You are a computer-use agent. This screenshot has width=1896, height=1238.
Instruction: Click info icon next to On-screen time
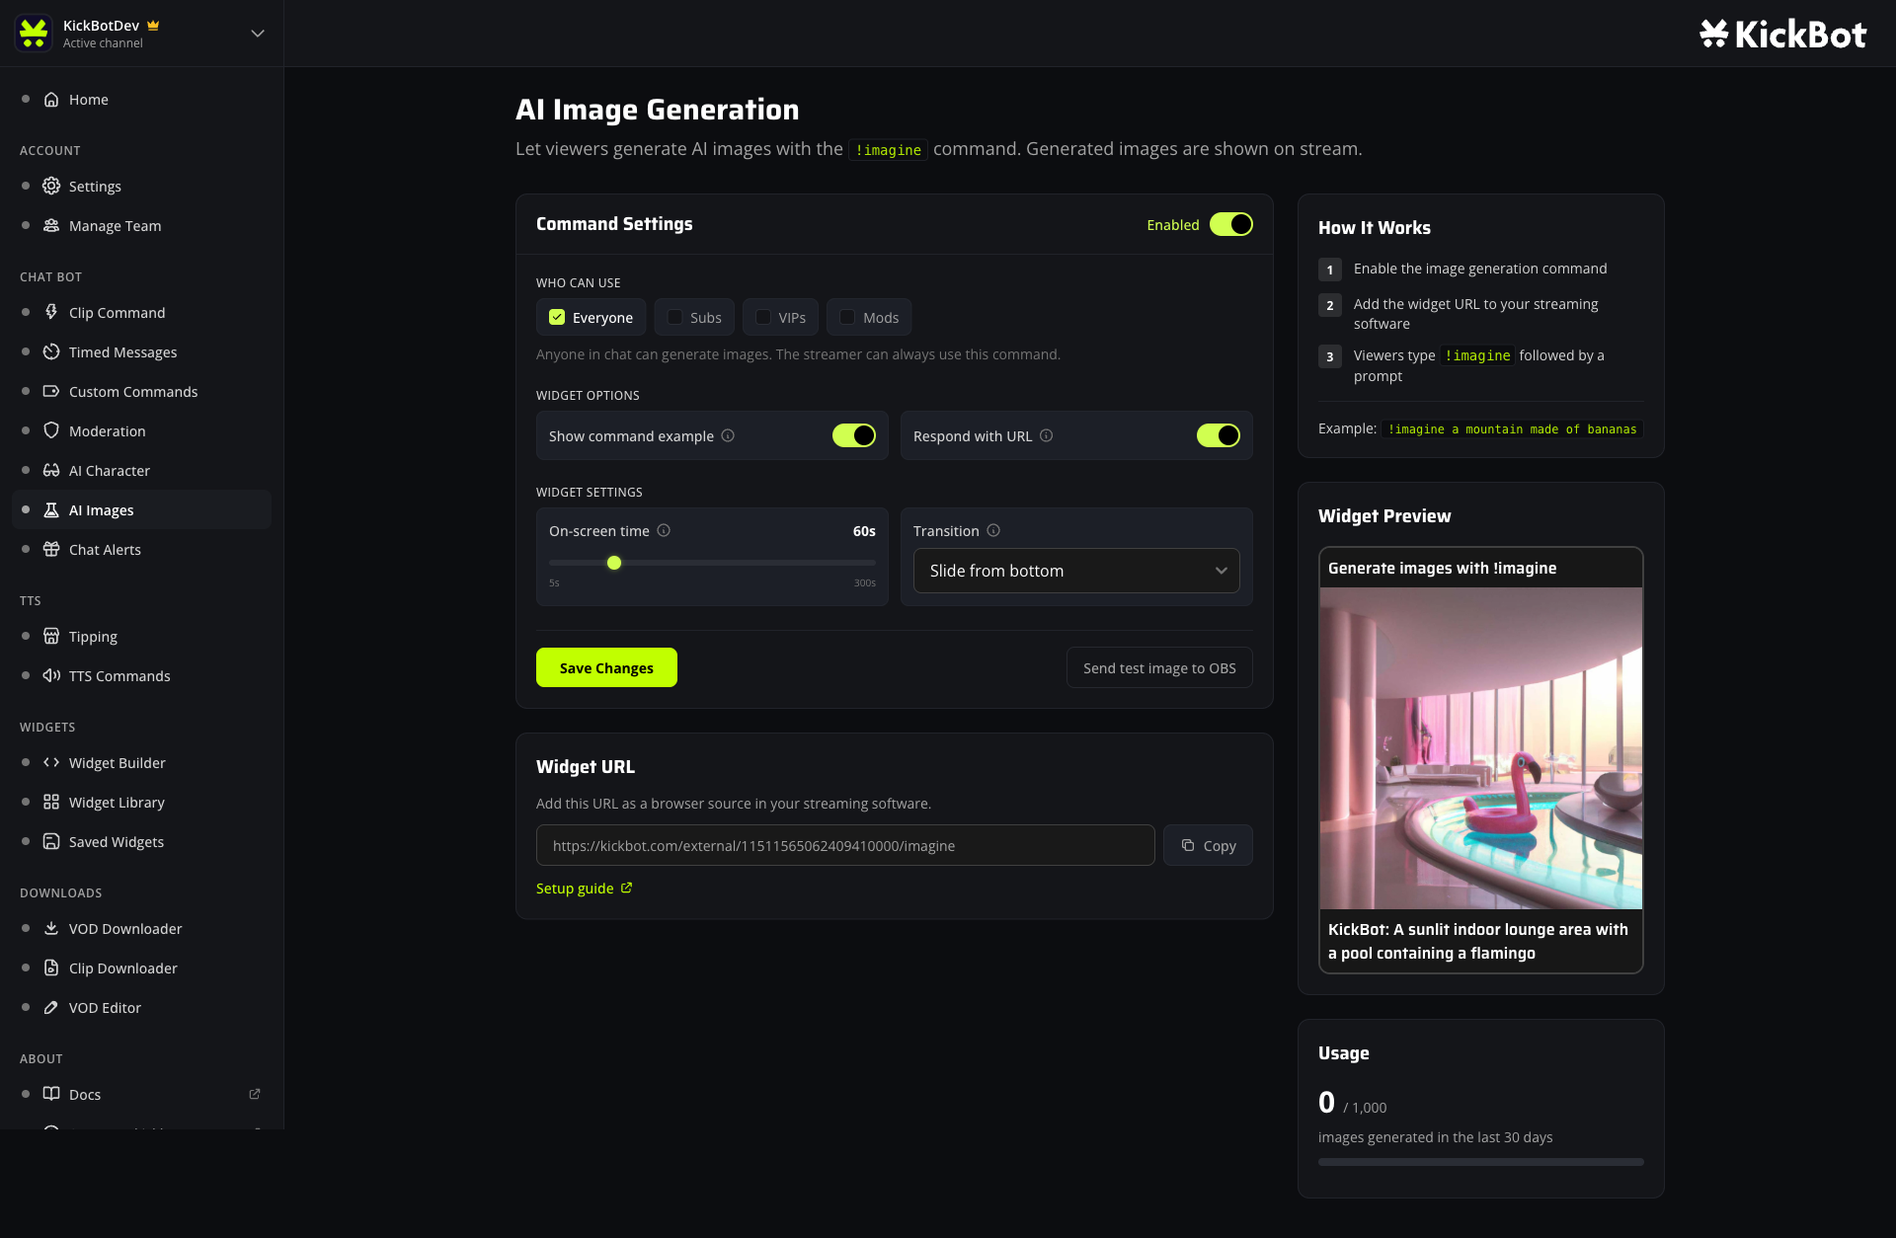point(664,530)
